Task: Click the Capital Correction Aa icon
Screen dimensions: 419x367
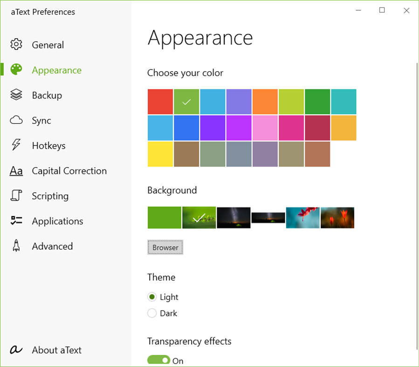Action: [16, 170]
